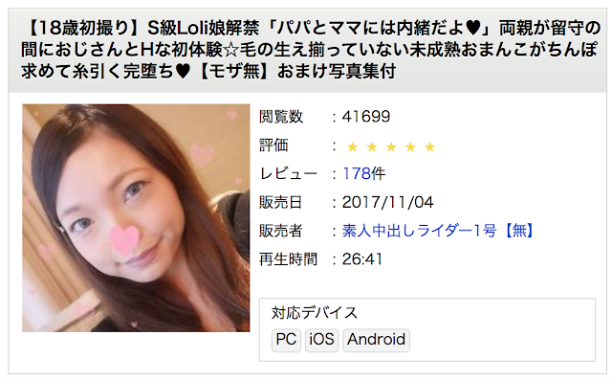Click the fourth rating star
The image size is (612, 380).
click(410, 146)
